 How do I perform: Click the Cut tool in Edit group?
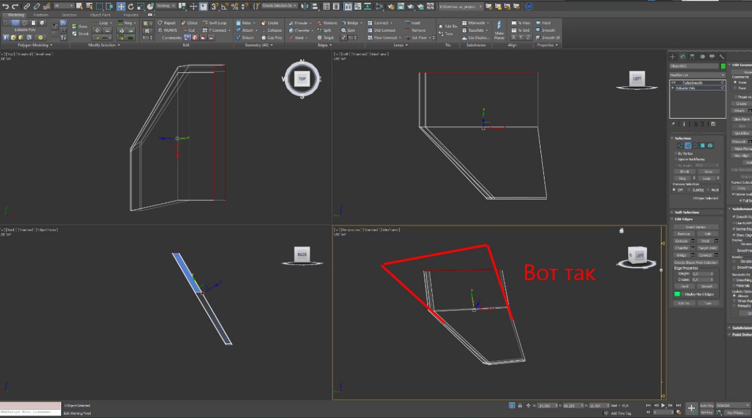(x=189, y=30)
